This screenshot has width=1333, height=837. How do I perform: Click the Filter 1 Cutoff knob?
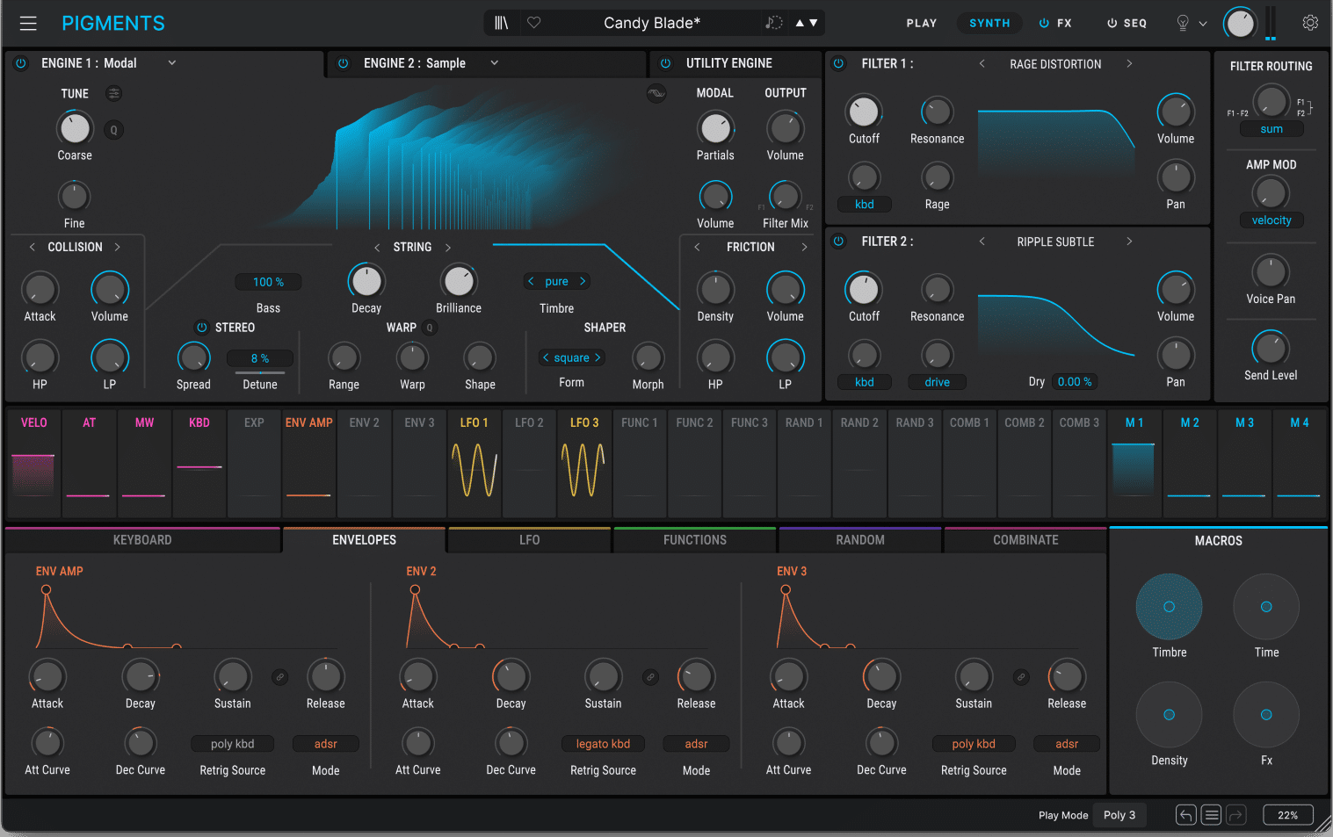(864, 112)
